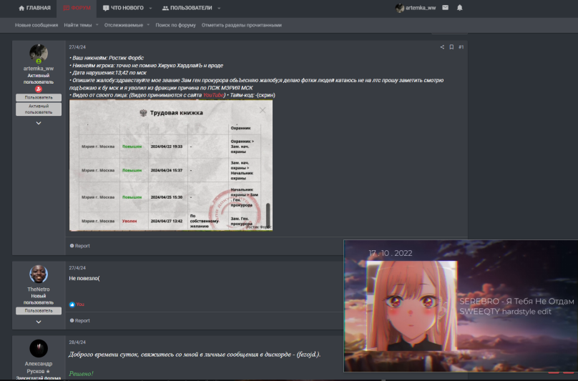578x381 pixels.
Task: Share the first post
Action: [x=442, y=47]
